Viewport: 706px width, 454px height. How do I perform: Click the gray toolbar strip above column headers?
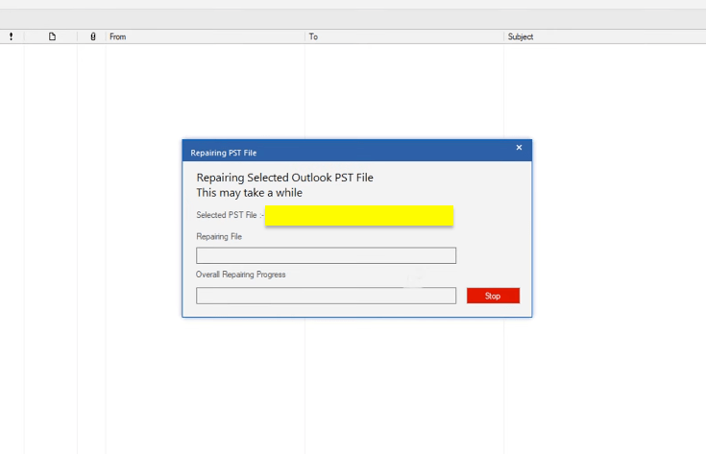(x=353, y=19)
